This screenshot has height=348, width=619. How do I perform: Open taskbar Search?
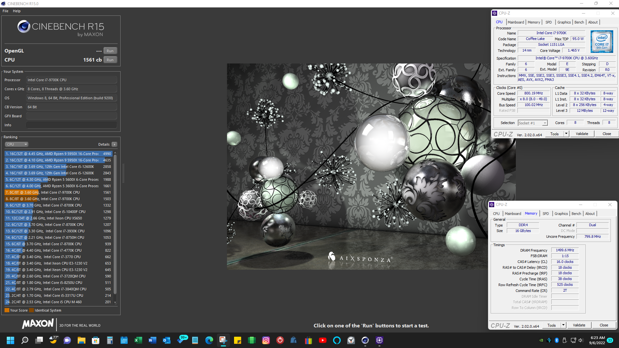pos(25,340)
